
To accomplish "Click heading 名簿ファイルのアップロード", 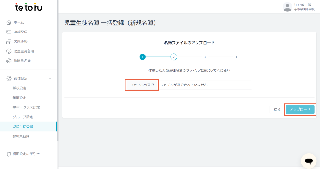I will click(x=189, y=43).
